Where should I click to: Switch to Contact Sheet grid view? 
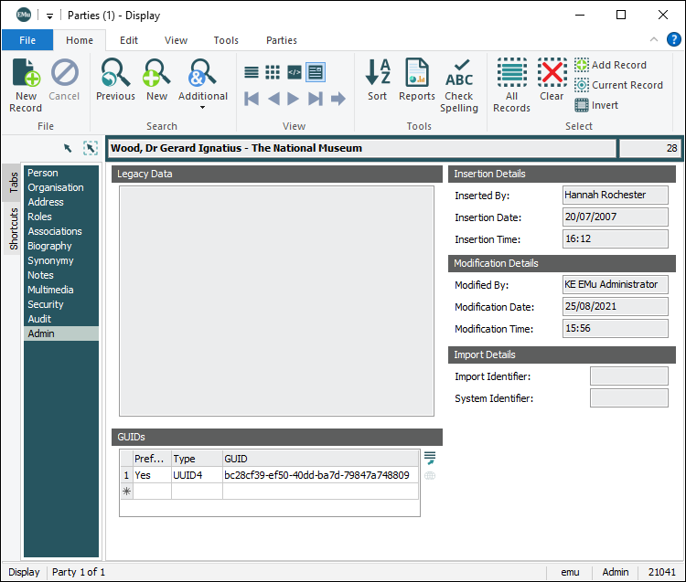[273, 72]
